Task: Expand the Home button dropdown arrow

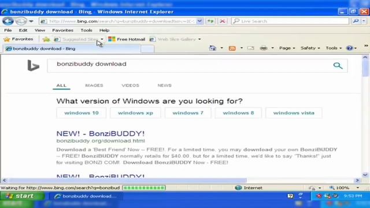Action: [x=221, y=48]
